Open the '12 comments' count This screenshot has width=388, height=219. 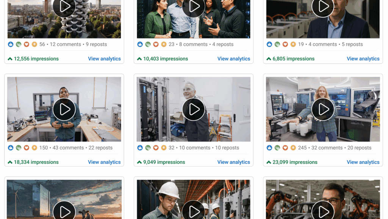click(x=65, y=44)
